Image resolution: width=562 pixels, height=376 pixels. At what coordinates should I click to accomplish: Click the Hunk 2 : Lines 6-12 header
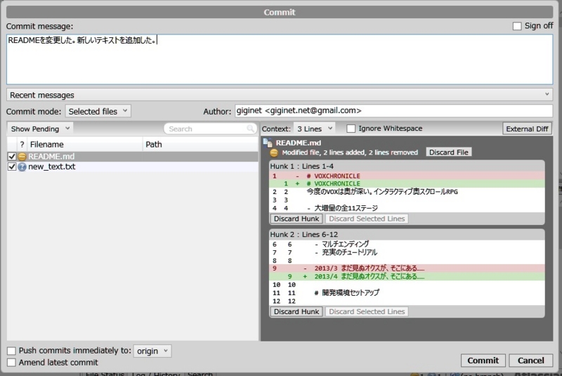(407, 235)
